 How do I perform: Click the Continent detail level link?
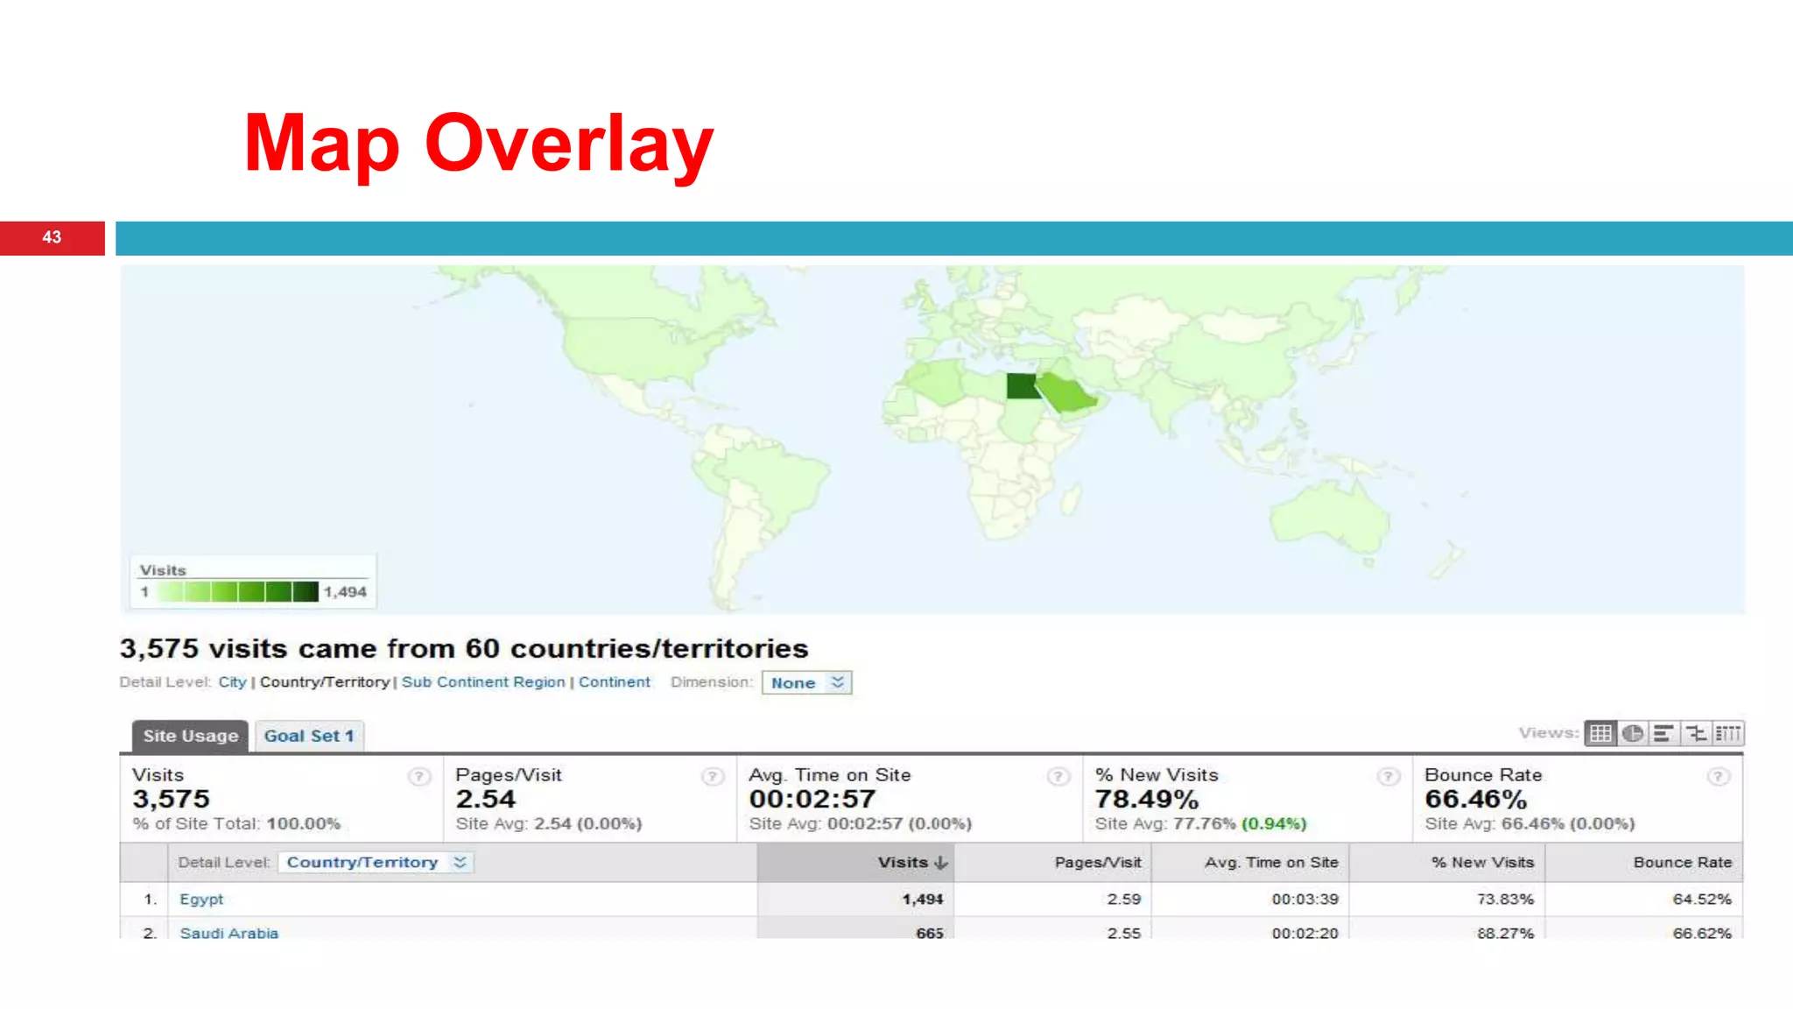[x=614, y=681]
